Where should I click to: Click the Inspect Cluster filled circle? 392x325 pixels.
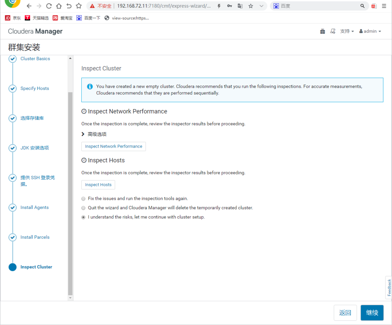click(x=12, y=267)
